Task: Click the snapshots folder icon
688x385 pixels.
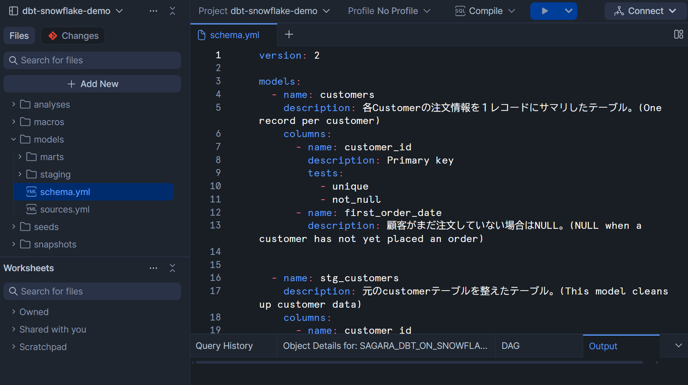Action: pyautogui.click(x=25, y=244)
